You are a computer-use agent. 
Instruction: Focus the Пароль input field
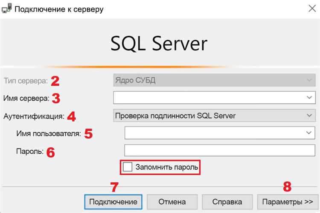[x=219, y=151]
